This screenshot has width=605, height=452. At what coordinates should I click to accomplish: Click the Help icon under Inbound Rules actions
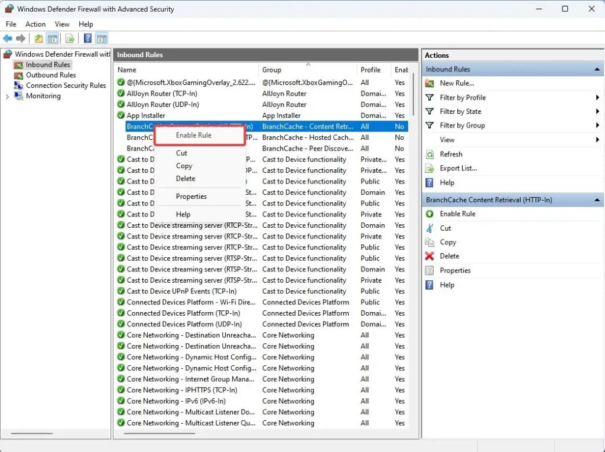(430, 183)
